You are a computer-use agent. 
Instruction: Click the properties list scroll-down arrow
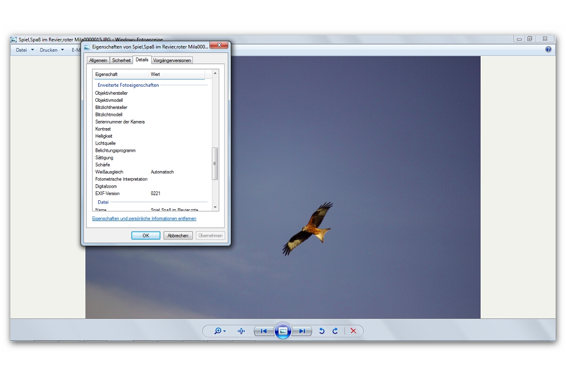[216, 207]
